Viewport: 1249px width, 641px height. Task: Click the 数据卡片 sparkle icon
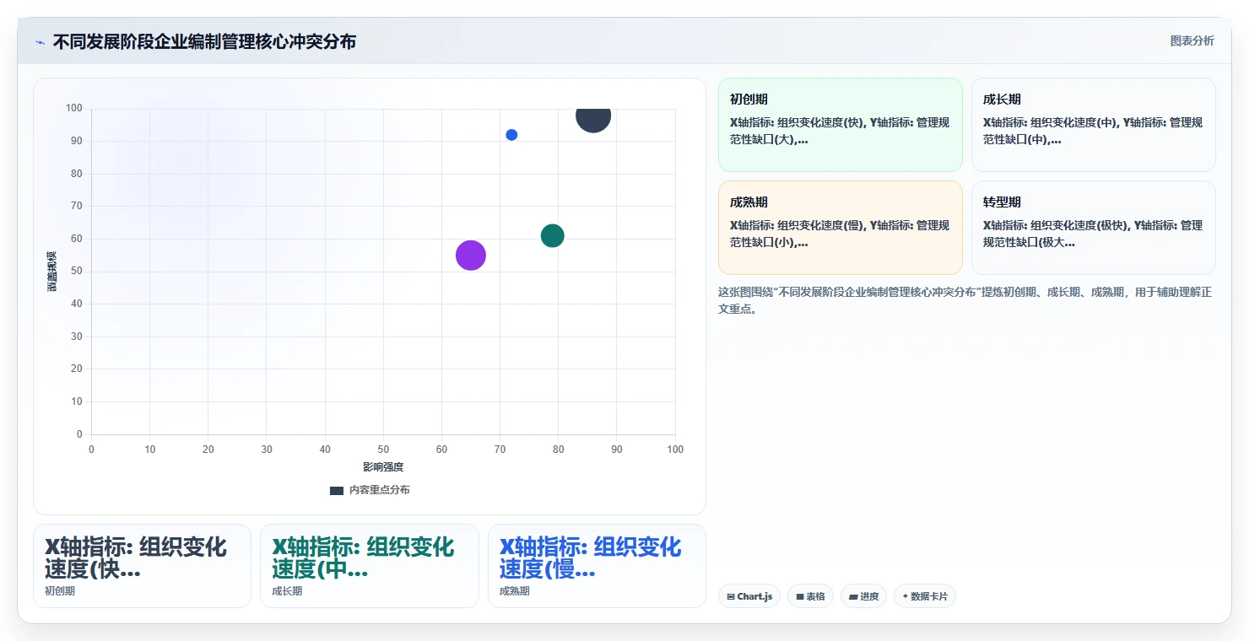906,596
